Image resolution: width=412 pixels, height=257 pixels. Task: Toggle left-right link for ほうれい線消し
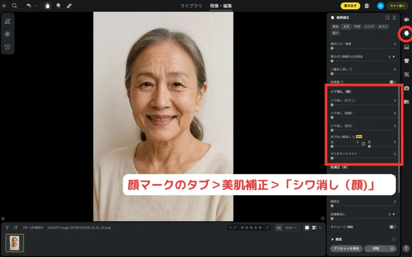coord(363,144)
